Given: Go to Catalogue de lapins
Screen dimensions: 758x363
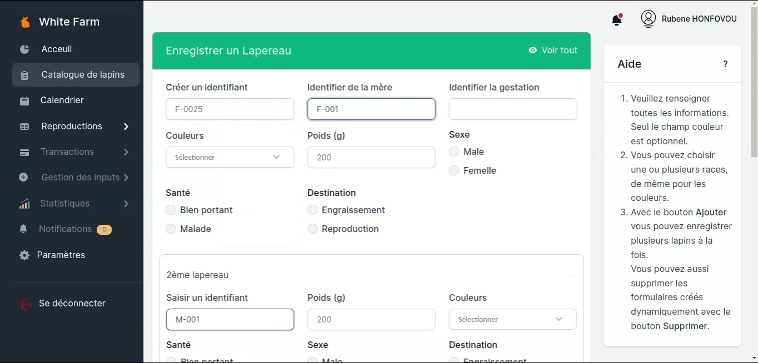Looking at the screenshot, I should point(82,75).
